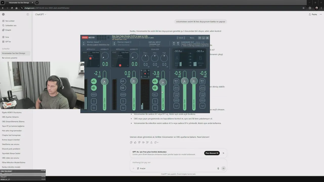This screenshot has height=182, width=324.
Task: Collapse the ChatGPT sidebar with the panel icon
Action: pyautogui.click(x=28, y=14)
